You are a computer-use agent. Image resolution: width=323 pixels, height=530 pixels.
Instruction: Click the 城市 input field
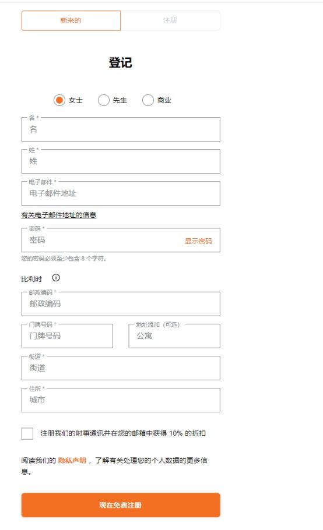121,400
